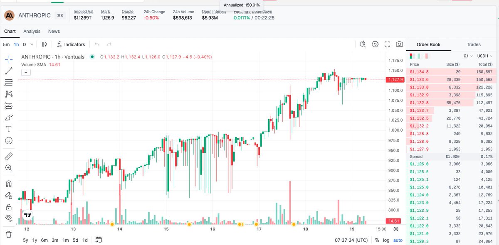Open the Quick Search lightning magnifier
499x245 pixels.
[x=363, y=44]
